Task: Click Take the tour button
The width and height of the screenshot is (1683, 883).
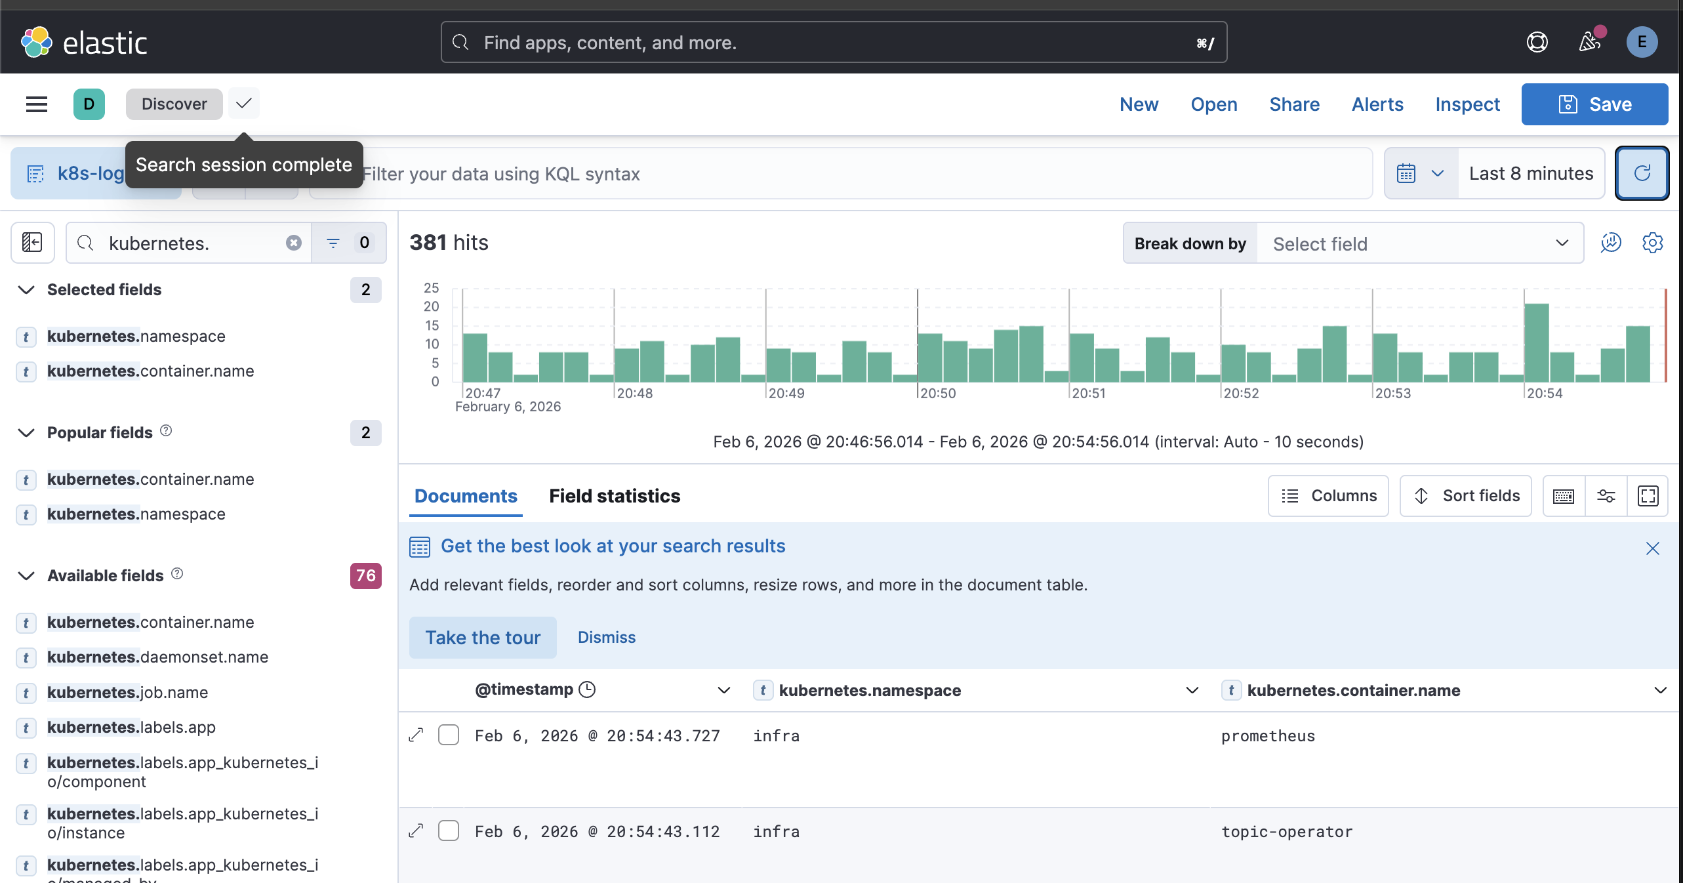Action: (483, 638)
